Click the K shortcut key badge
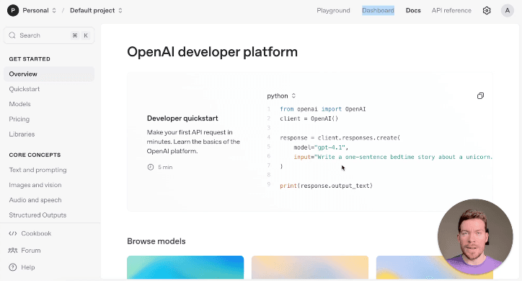The width and height of the screenshot is (522, 281). (86, 35)
